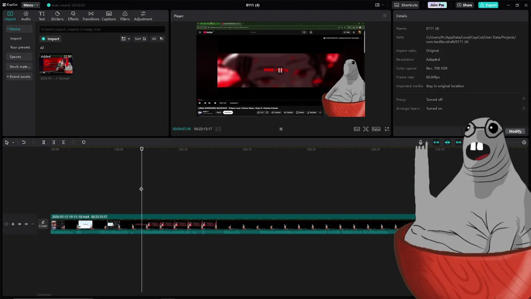Screen dimensions: 531x299
Task: Open Your presets in sidebar
Action: pyautogui.click(x=20, y=47)
